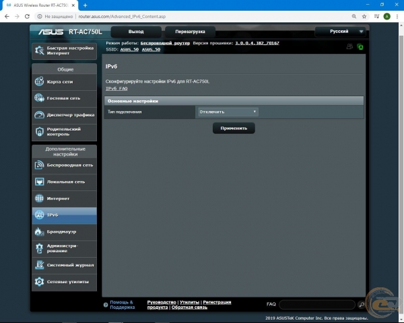The height and width of the screenshot is (323, 404).
Task: Open the IPv6 FAQ link
Action: (116, 89)
